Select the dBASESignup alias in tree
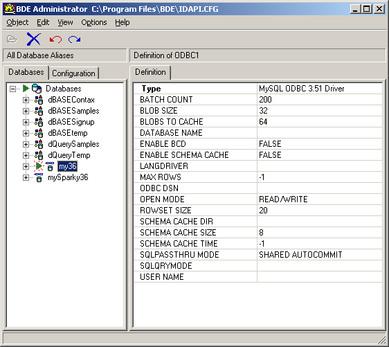The width and height of the screenshot is (389, 347). [71, 122]
